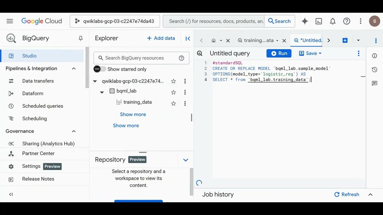
Task: Collapse the Explorer panel
Action: [188, 38]
